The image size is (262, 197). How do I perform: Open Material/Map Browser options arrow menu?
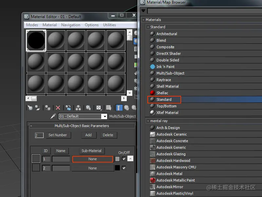pos(143,11)
